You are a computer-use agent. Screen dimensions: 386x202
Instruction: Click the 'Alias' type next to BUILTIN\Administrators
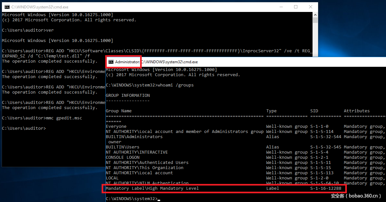point(272,137)
